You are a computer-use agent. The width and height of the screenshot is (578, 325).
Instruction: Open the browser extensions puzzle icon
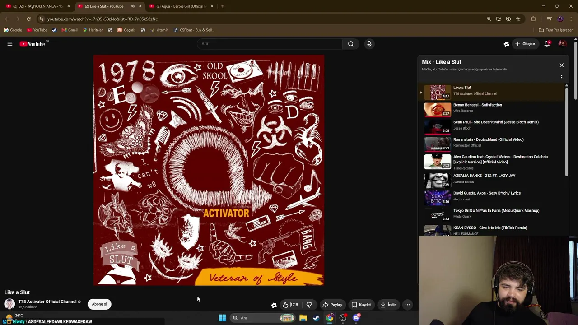[x=533, y=19]
